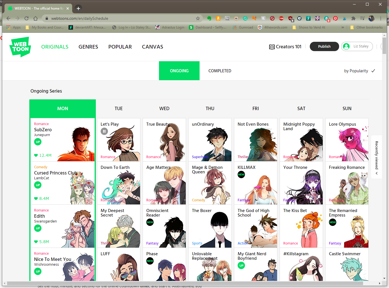Open the deviantART bookmark
Image resolution: width=389 pixels, height=288 pixels.
point(87,27)
